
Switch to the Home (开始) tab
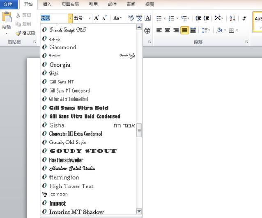coord(28,4)
